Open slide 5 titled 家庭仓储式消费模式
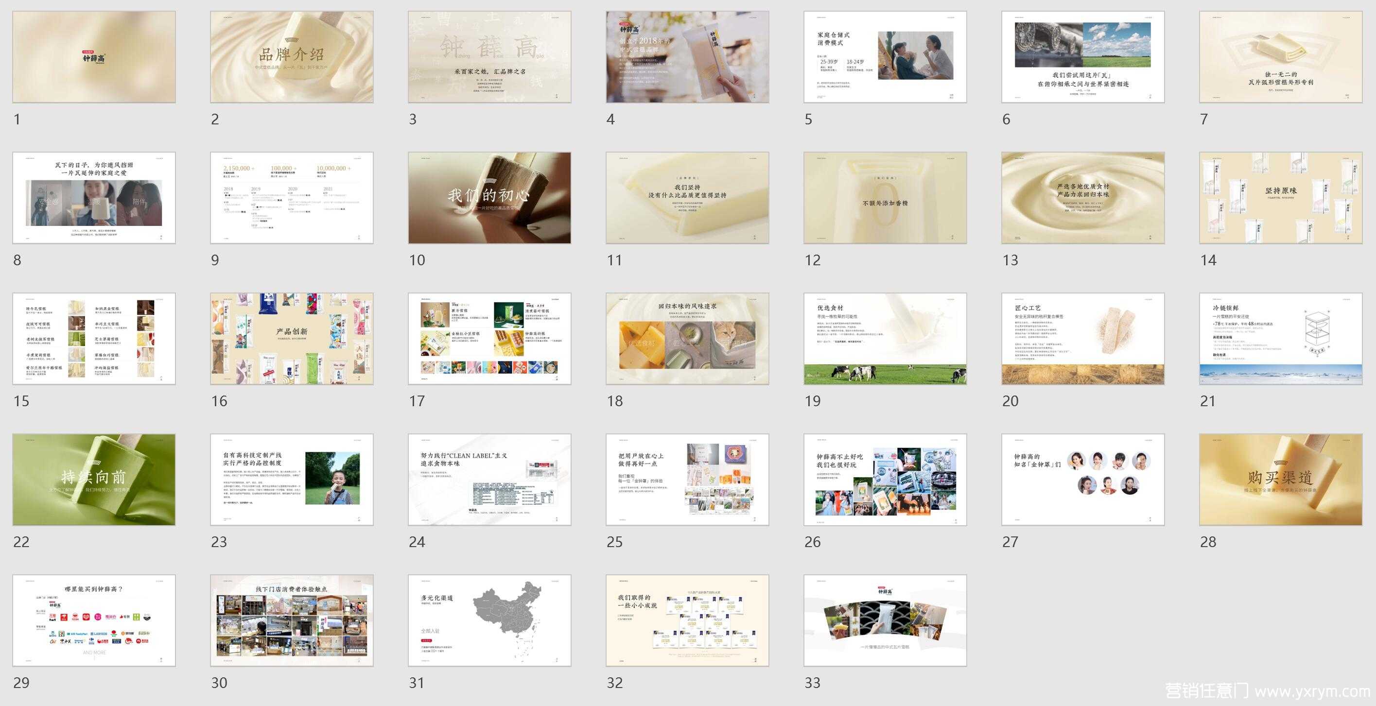This screenshot has height=706, width=1376. [x=885, y=57]
